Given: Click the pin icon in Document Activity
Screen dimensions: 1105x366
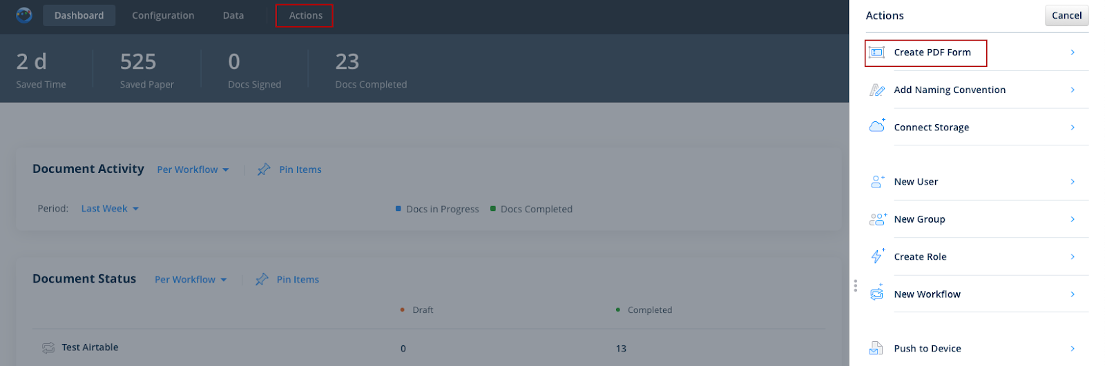Looking at the screenshot, I should click(x=264, y=170).
